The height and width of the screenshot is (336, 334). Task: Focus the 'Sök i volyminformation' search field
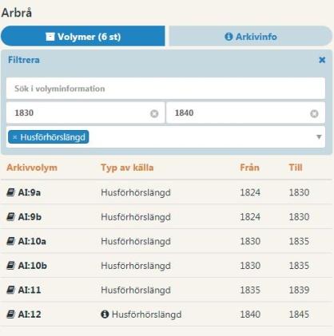[165, 89]
